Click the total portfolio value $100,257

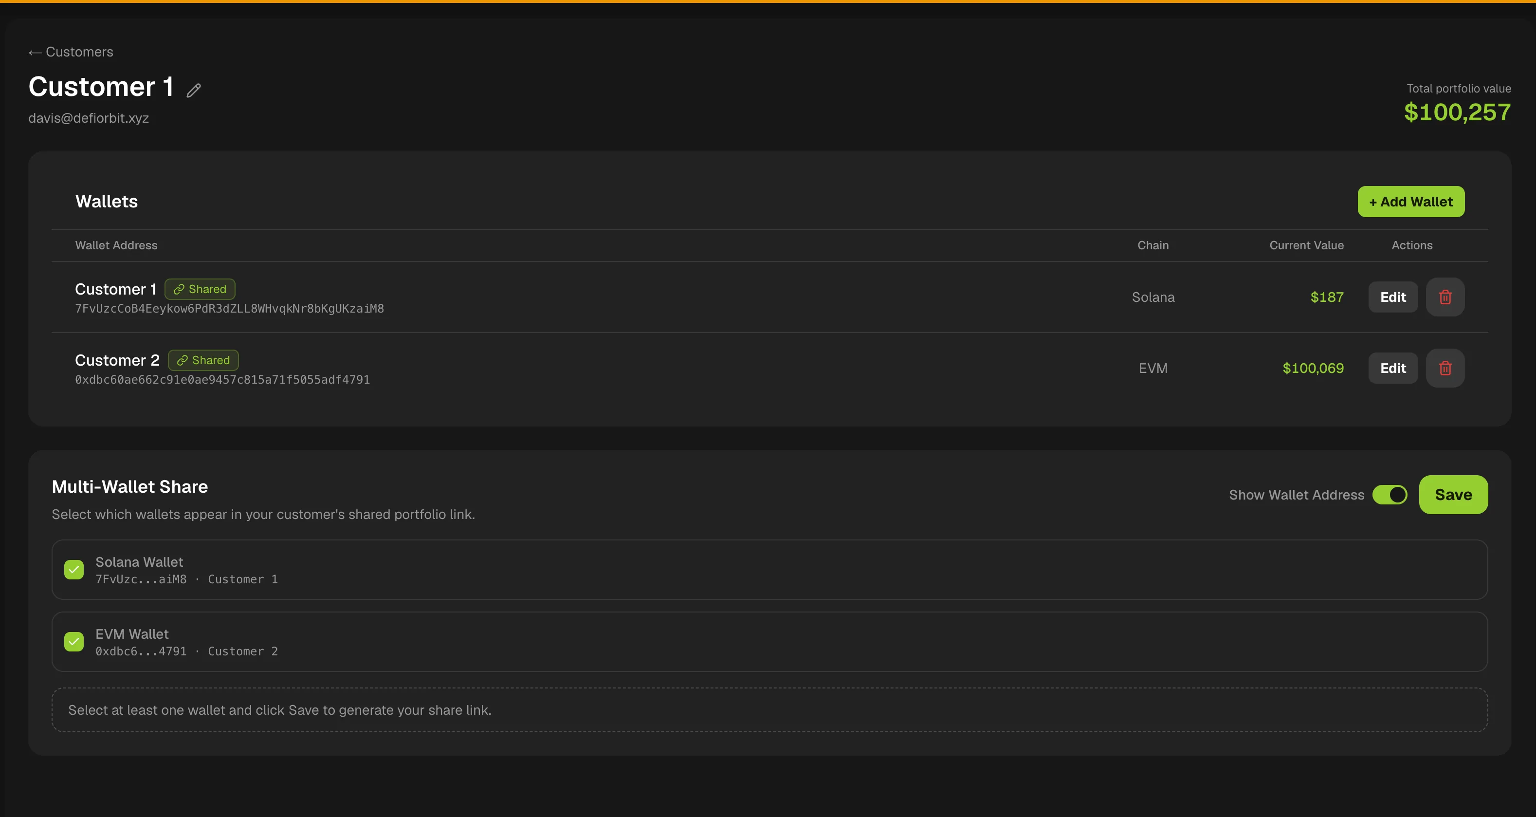tap(1457, 112)
